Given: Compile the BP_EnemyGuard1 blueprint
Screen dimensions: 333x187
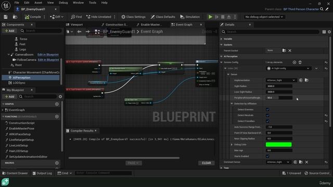Looking at the screenshot, I should click(33, 17).
